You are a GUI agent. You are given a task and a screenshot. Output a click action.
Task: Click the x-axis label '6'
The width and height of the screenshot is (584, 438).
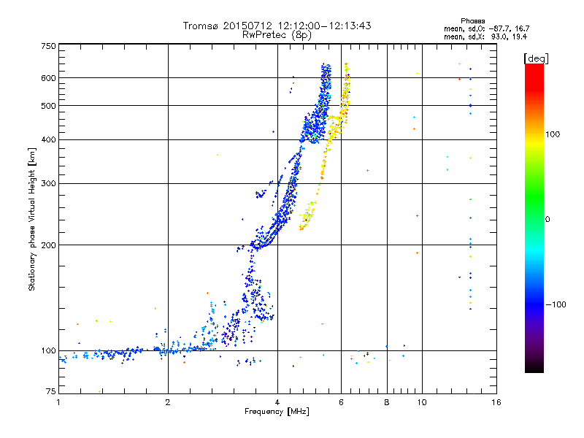click(341, 403)
